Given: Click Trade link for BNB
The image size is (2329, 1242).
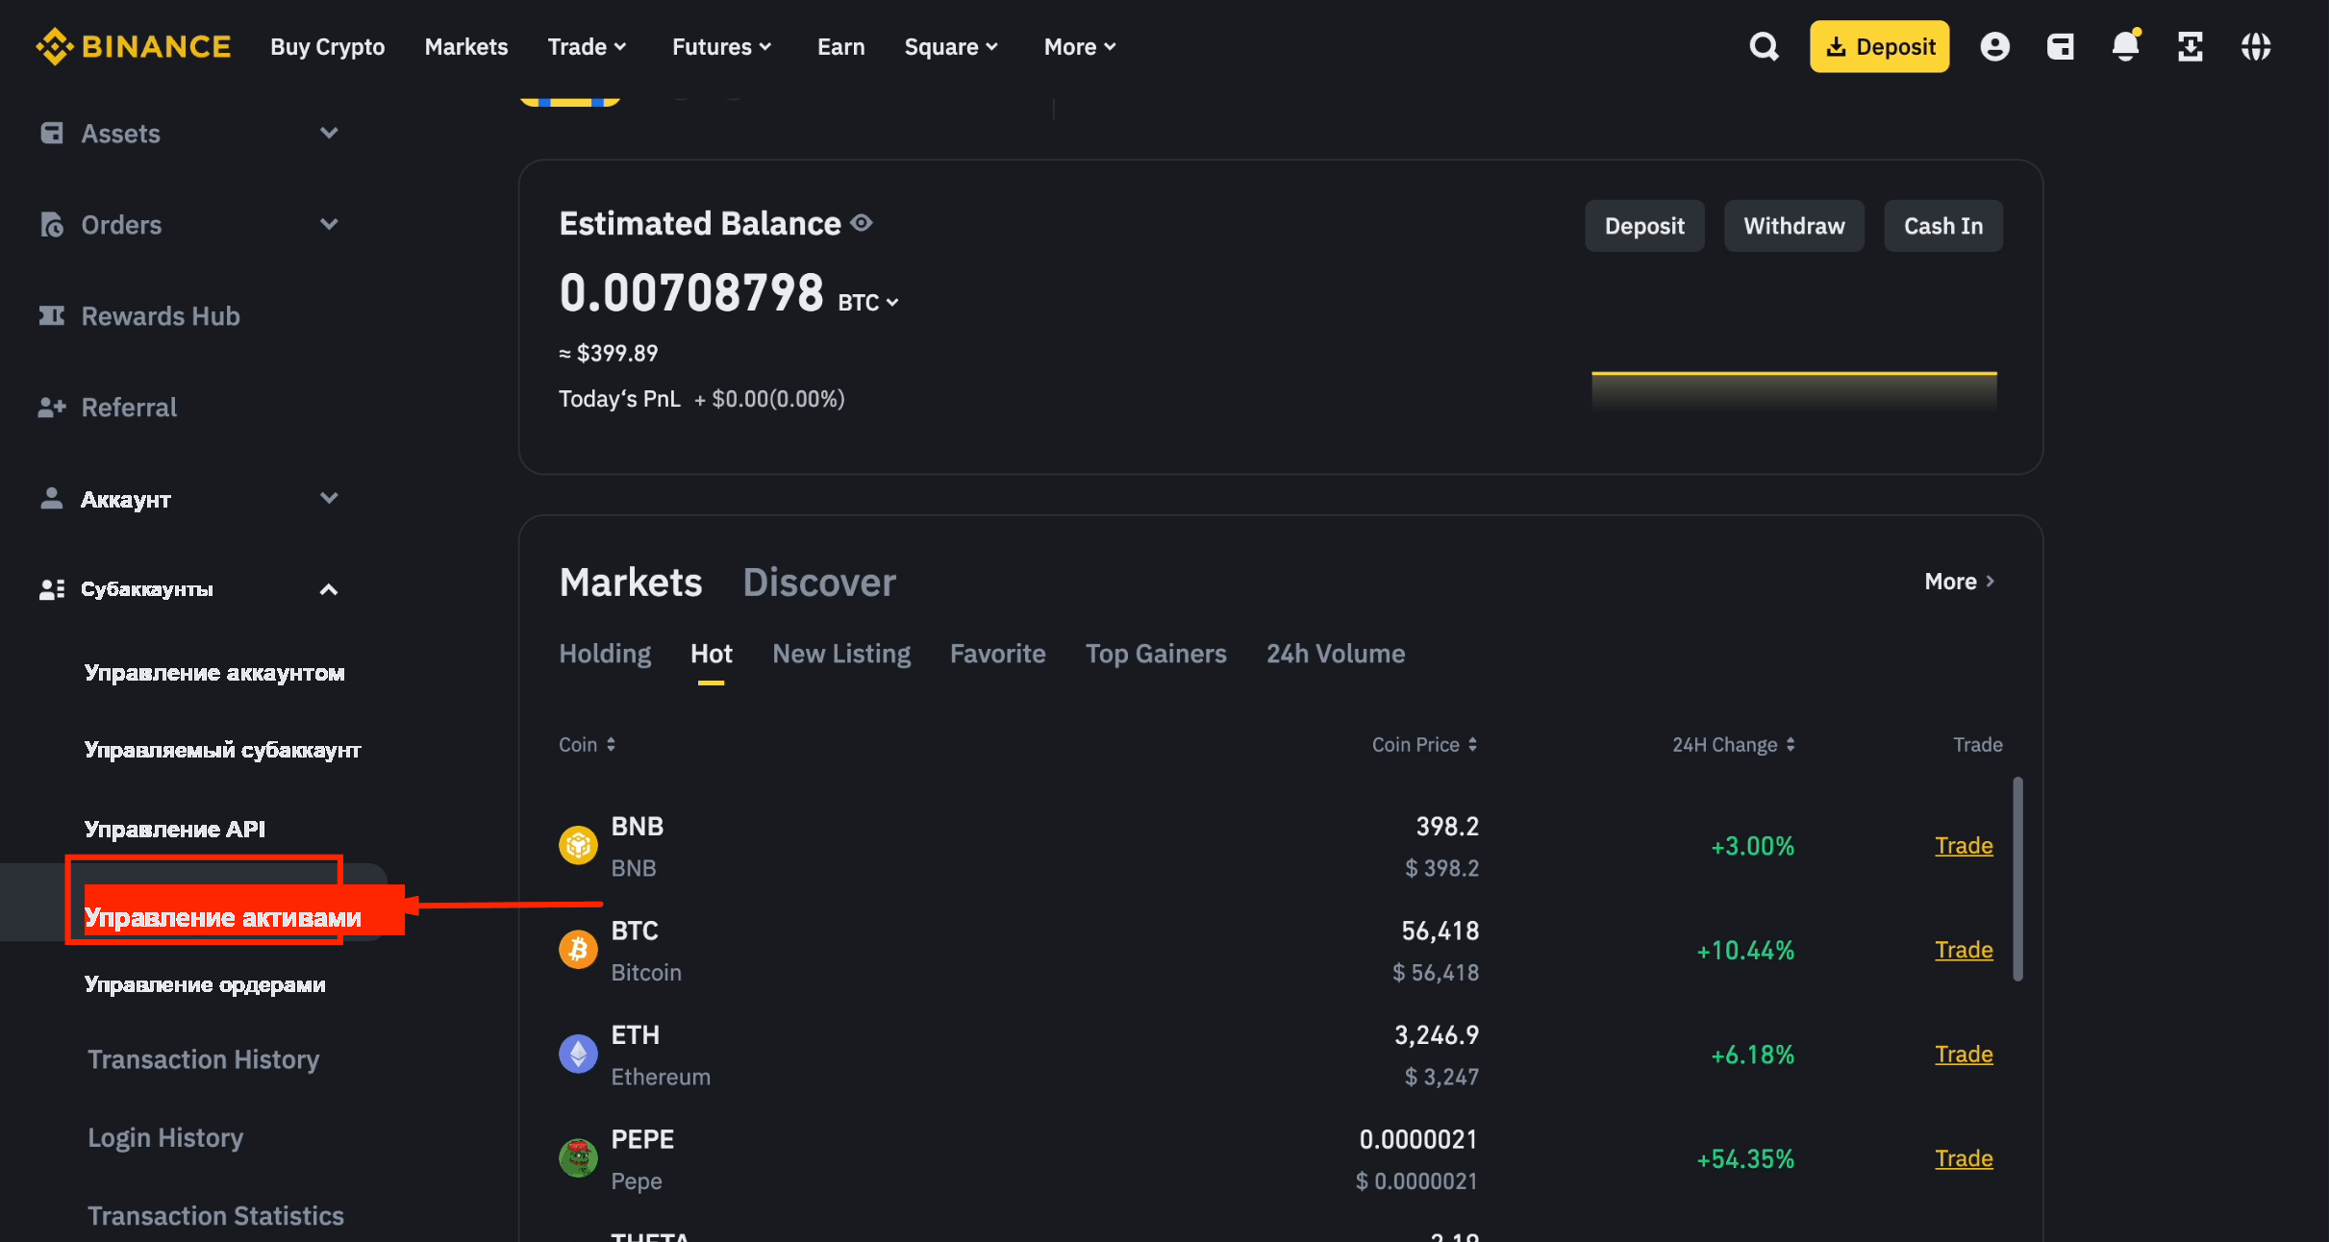Looking at the screenshot, I should click(x=1964, y=846).
